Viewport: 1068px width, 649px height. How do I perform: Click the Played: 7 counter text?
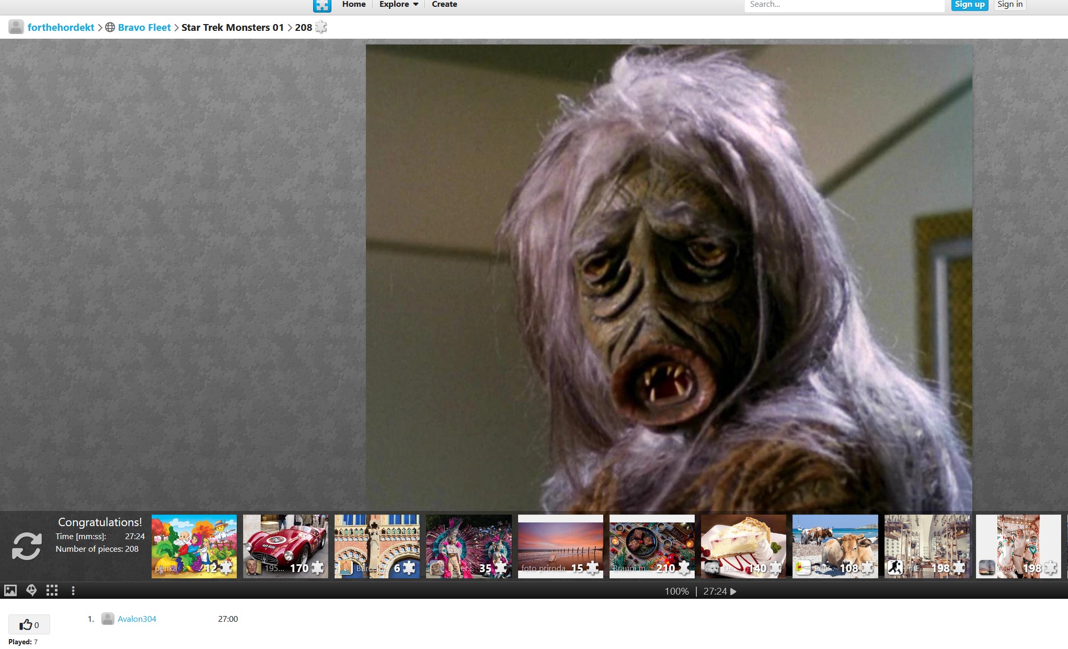23,642
